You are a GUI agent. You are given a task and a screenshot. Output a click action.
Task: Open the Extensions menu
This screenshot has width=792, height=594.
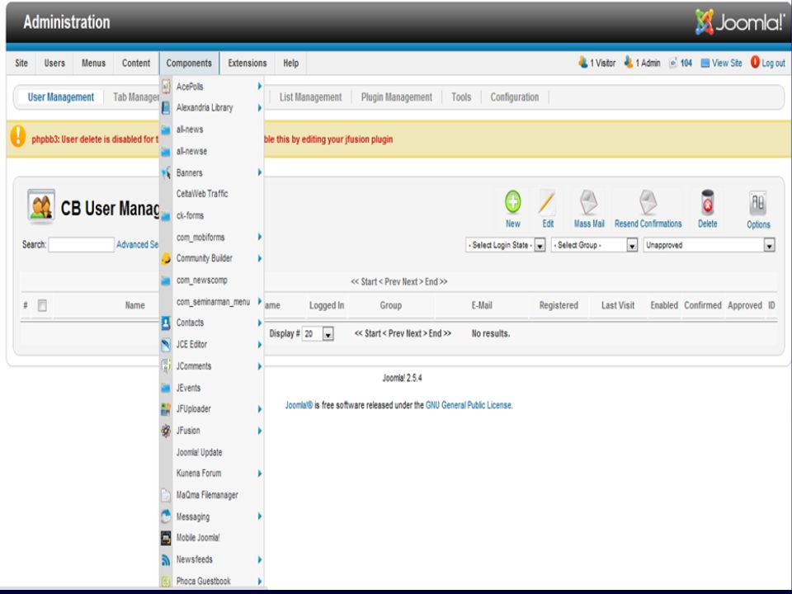[247, 64]
